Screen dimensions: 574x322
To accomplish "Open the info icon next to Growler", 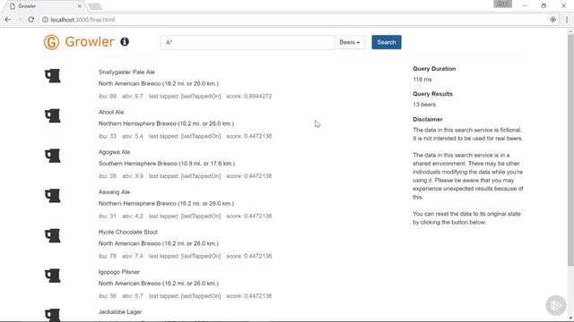I will (x=125, y=42).
